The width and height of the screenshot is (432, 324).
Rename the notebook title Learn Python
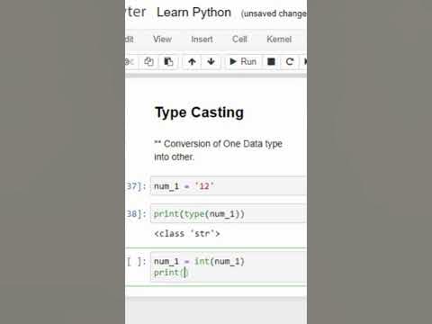pos(193,13)
